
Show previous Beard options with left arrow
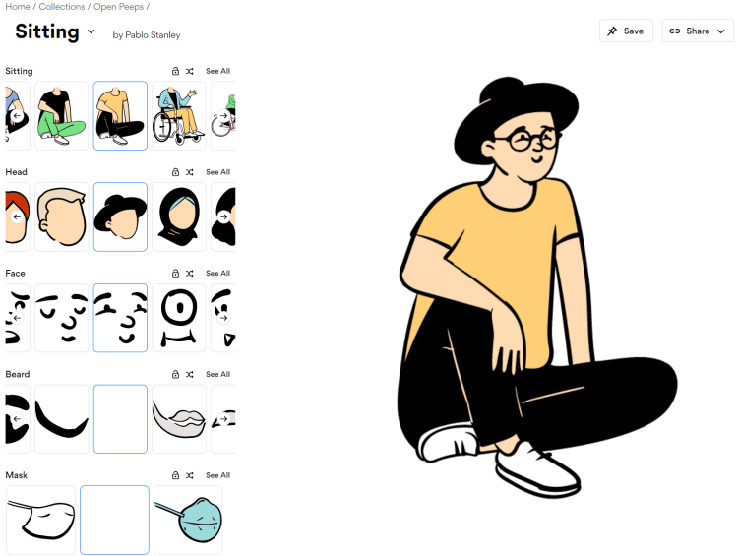pos(17,418)
